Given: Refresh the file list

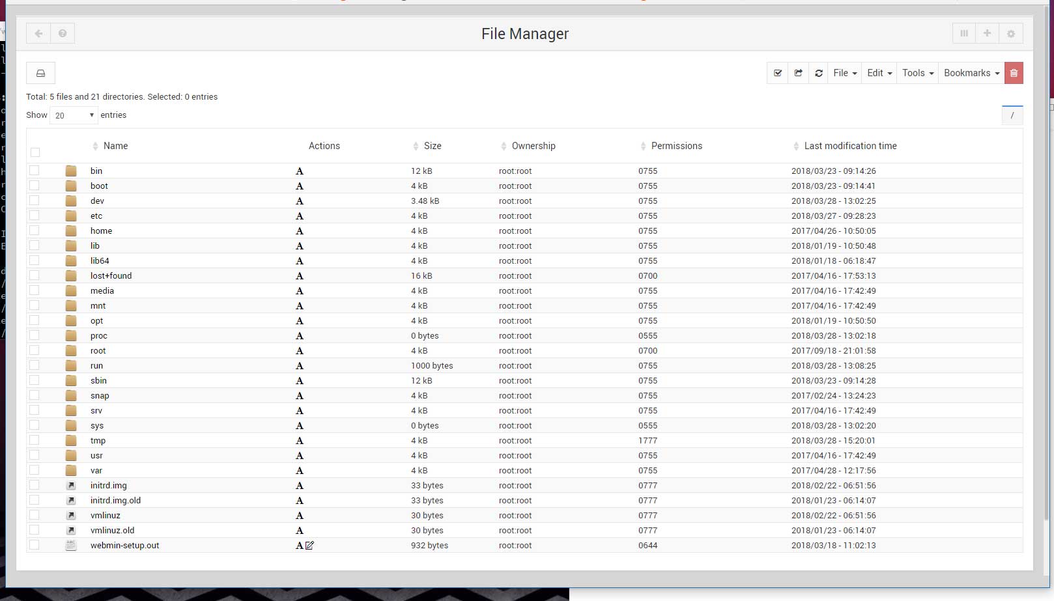Looking at the screenshot, I should pyautogui.click(x=819, y=73).
